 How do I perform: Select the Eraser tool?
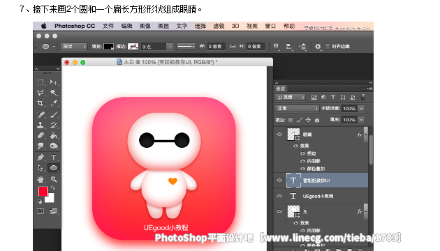point(41,135)
